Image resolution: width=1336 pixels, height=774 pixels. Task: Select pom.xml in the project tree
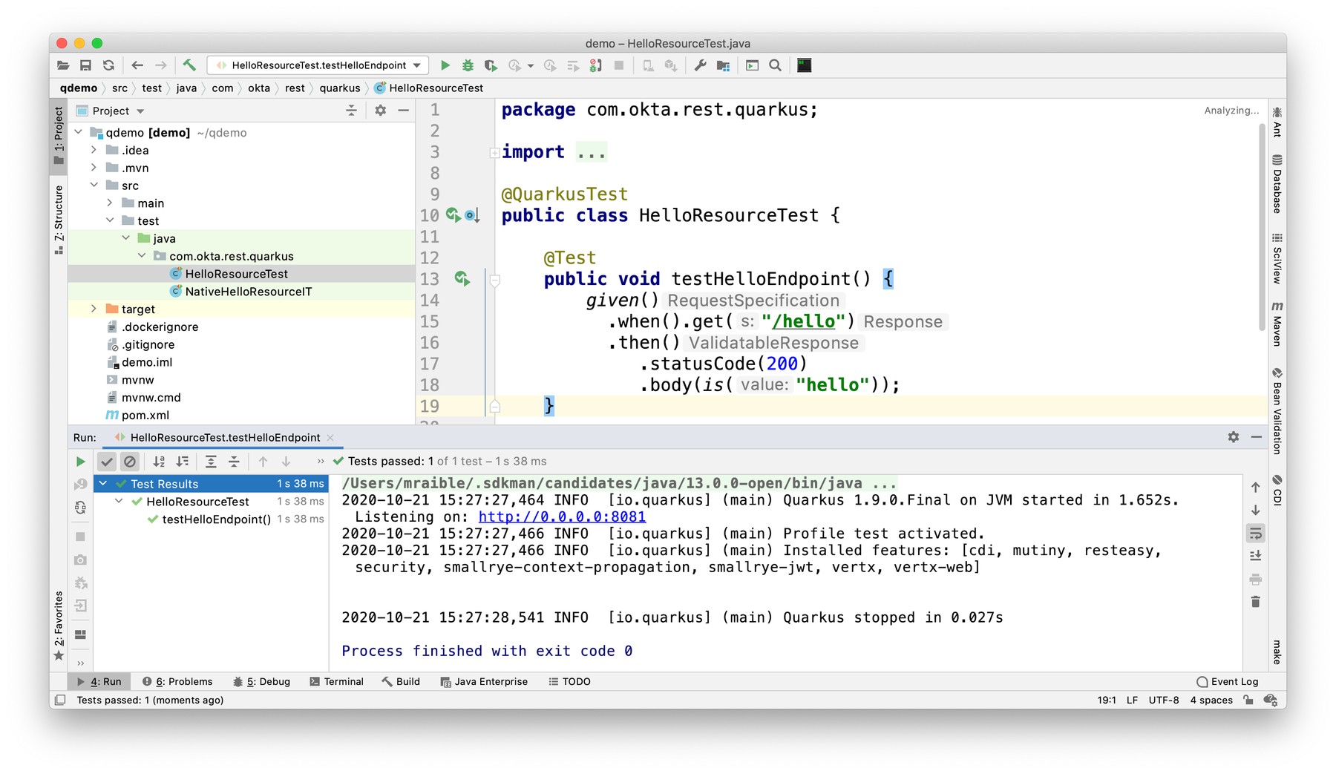coord(145,415)
